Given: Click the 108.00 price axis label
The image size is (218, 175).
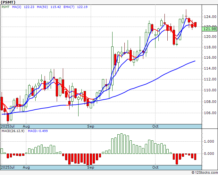Looking at the screenshot, I should [210, 102].
